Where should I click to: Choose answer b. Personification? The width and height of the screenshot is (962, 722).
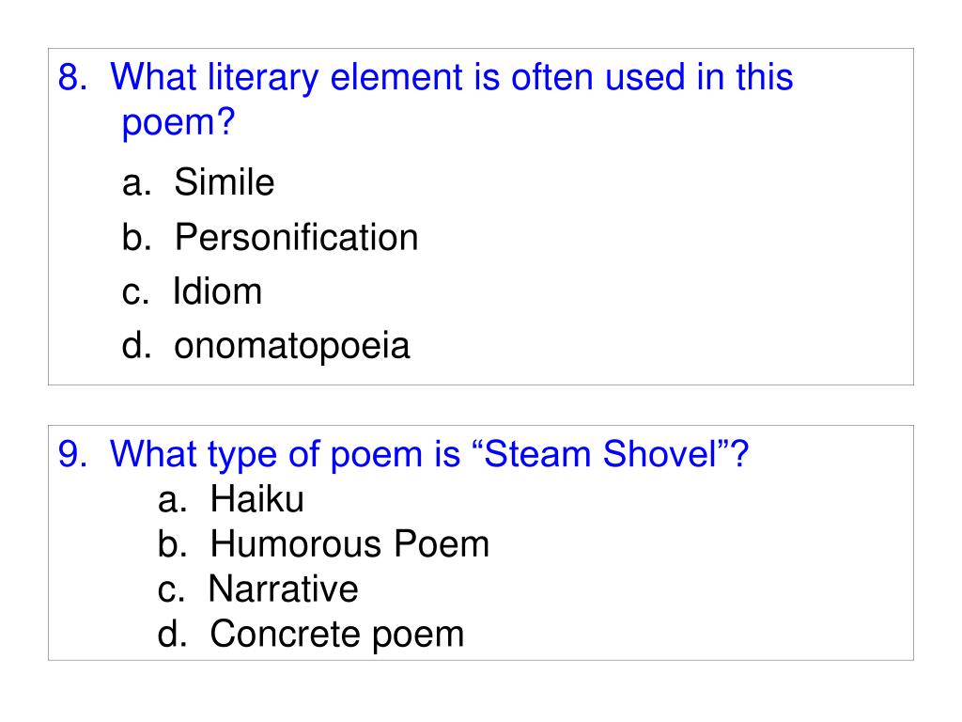(270, 237)
